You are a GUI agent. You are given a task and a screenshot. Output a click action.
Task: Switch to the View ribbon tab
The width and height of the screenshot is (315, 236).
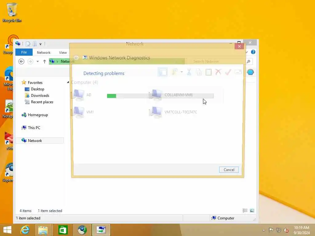63,52
